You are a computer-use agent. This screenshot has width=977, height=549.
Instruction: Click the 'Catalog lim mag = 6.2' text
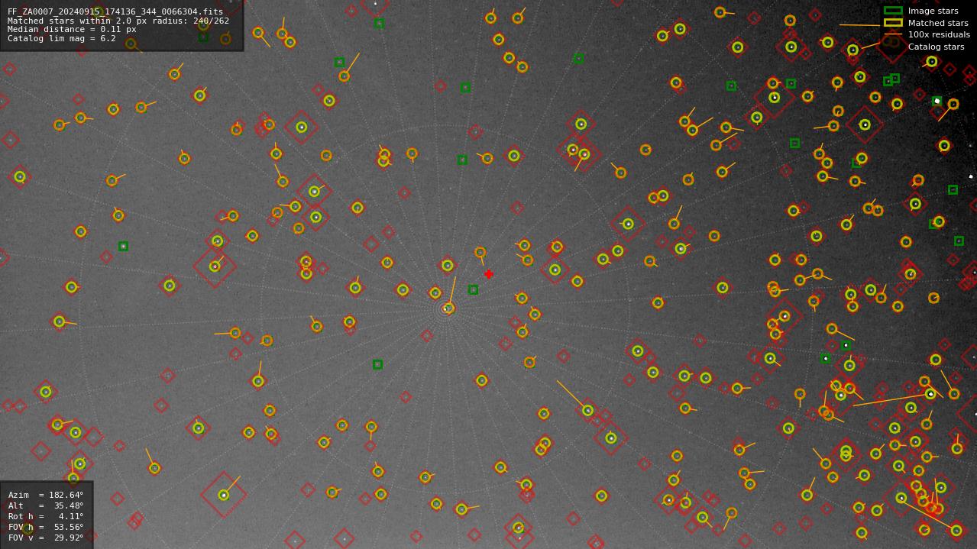[x=62, y=38]
